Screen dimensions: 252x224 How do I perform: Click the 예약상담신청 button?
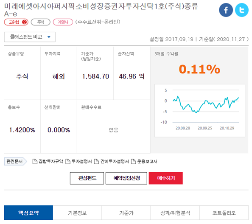click(126, 178)
